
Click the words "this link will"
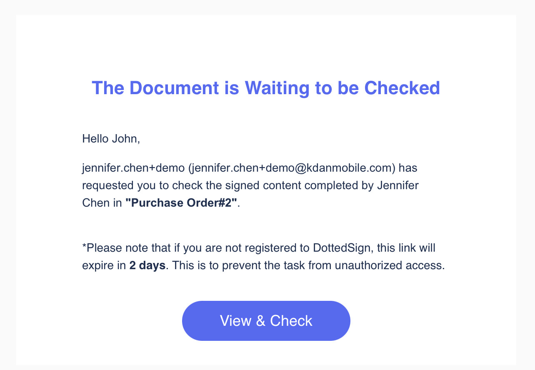(406, 248)
